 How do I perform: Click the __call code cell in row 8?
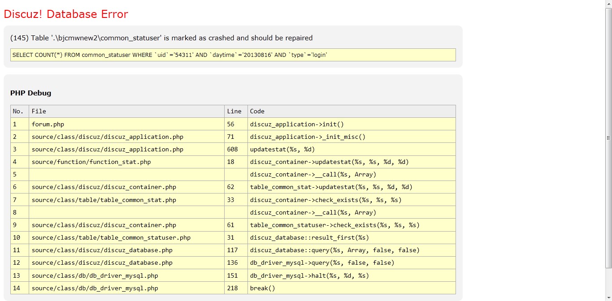[x=352, y=212]
